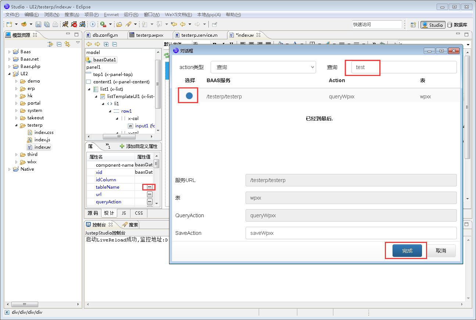Open the 帮助 menu
Image resolution: width=476 pixels, height=320 pixels.
click(x=233, y=15)
